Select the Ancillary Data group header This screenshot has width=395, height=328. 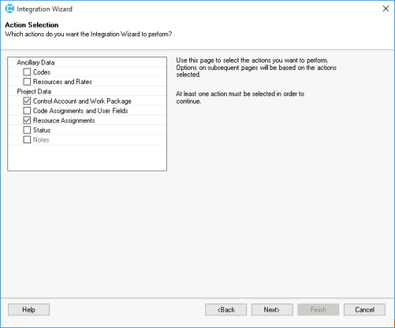point(35,62)
